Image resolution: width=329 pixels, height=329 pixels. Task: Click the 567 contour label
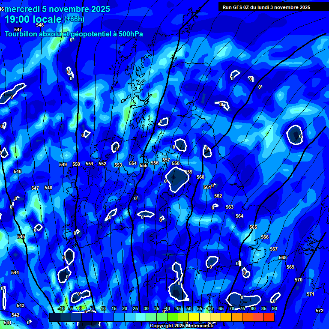(x=274, y=249)
